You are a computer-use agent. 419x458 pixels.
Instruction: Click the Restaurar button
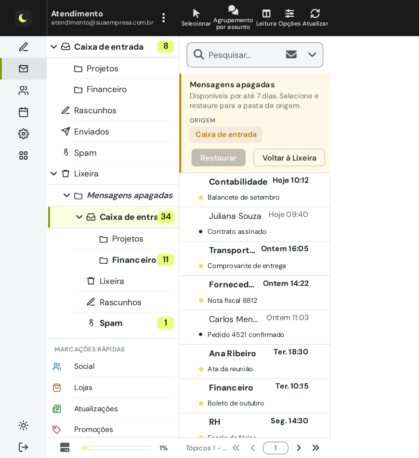tap(218, 158)
